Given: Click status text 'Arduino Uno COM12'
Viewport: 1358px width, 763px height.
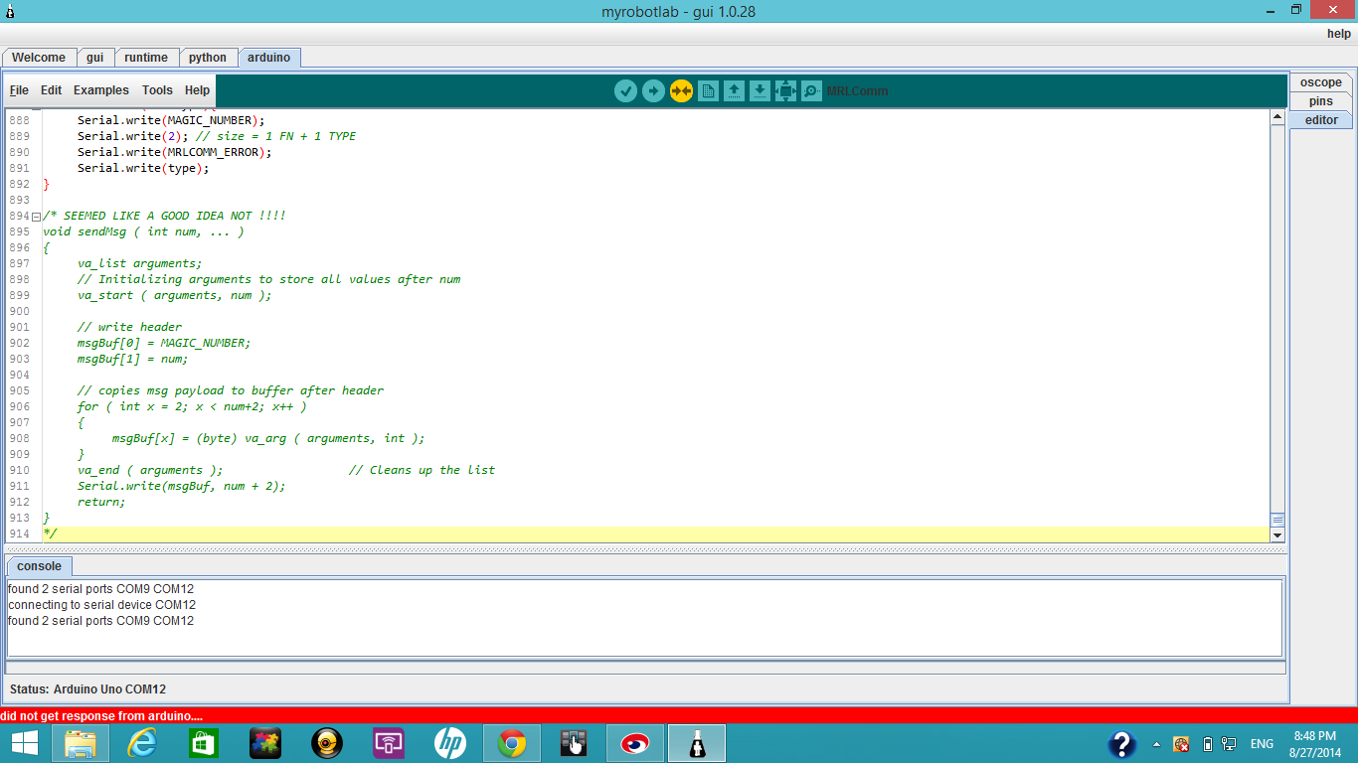Looking at the screenshot, I should pyautogui.click(x=109, y=689).
